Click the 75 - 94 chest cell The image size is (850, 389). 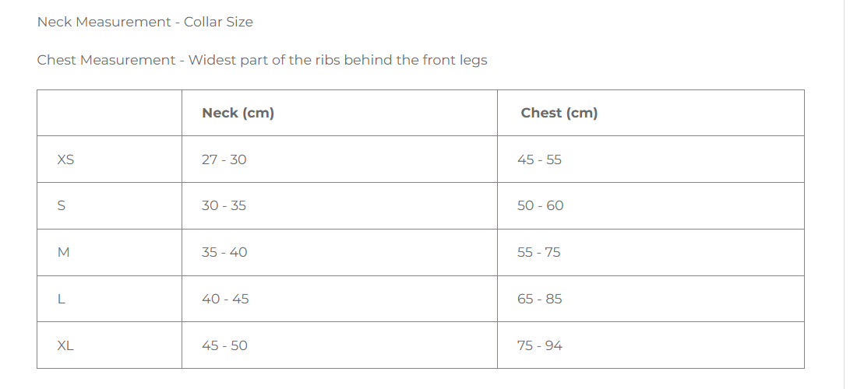pyautogui.click(x=539, y=345)
